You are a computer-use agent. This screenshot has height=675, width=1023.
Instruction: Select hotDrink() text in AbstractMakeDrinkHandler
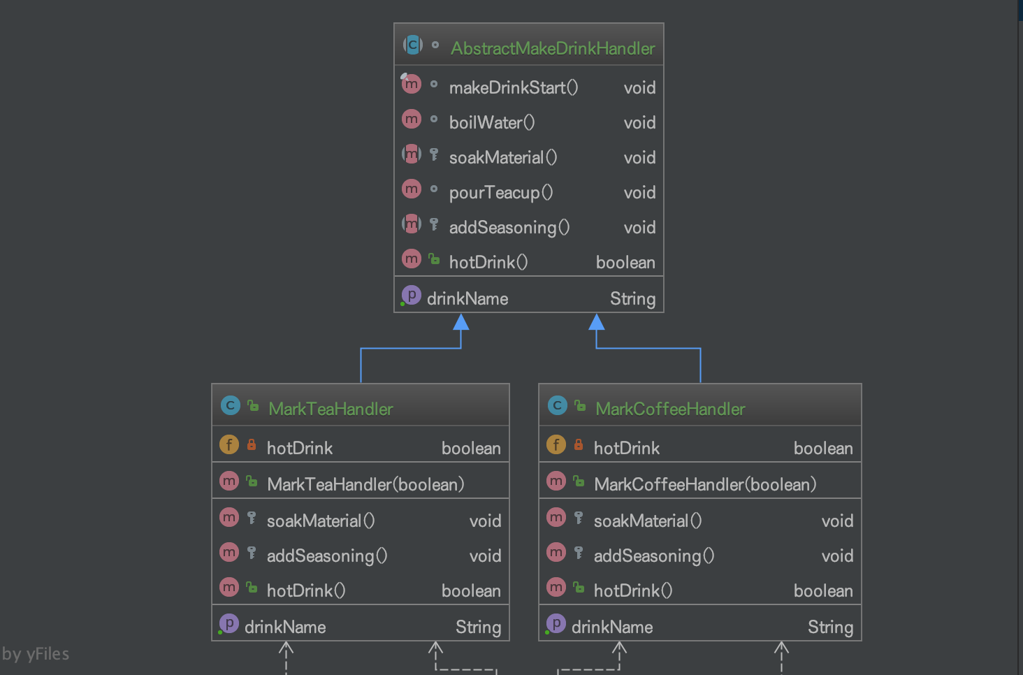click(488, 262)
